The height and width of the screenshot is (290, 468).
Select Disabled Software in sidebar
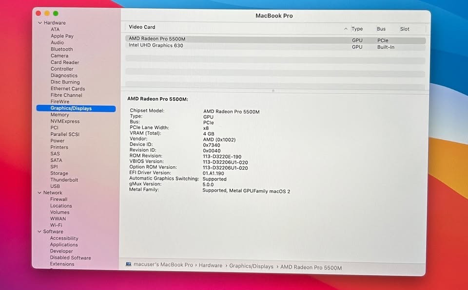click(70, 258)
